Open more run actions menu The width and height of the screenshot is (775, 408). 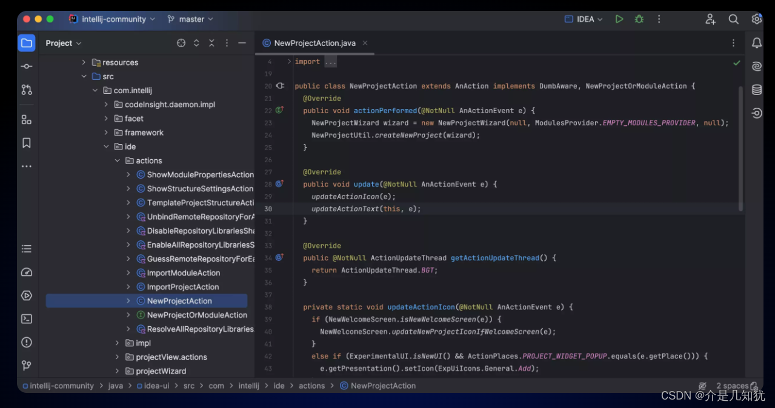[x=659, y=19]
